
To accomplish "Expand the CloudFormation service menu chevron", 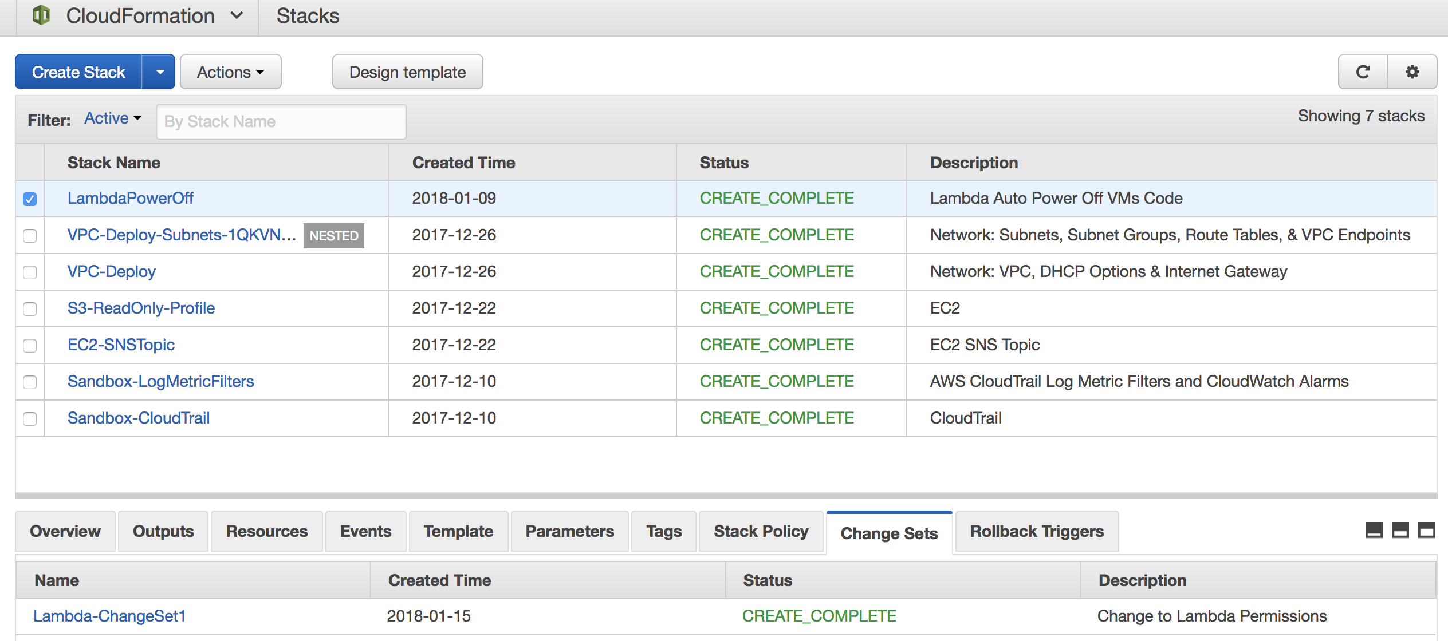I will [237, 15].
